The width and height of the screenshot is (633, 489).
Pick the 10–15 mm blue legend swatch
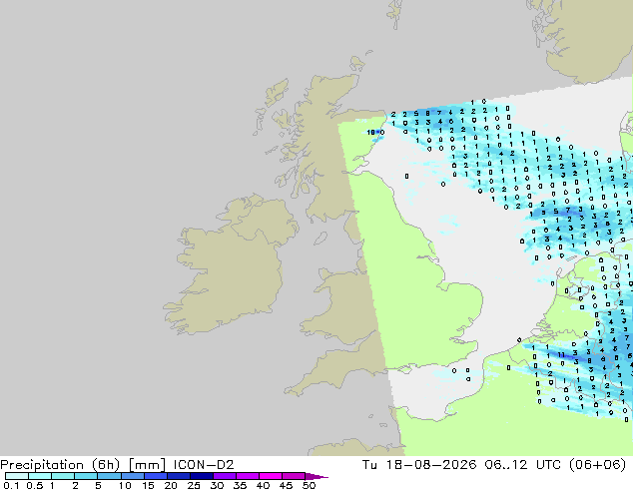(132, 476)
